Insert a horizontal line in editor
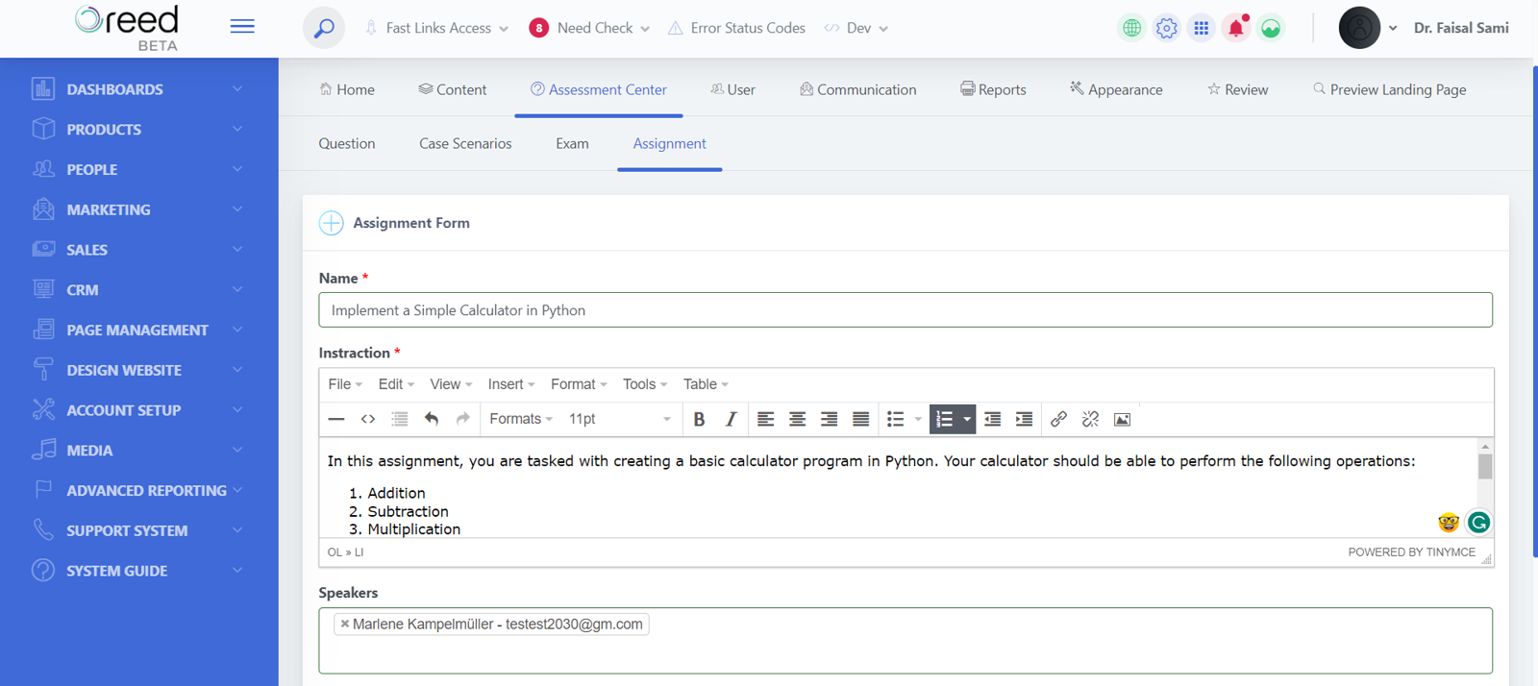Screen dimensions: 1538x686 (x=336, y=419)
